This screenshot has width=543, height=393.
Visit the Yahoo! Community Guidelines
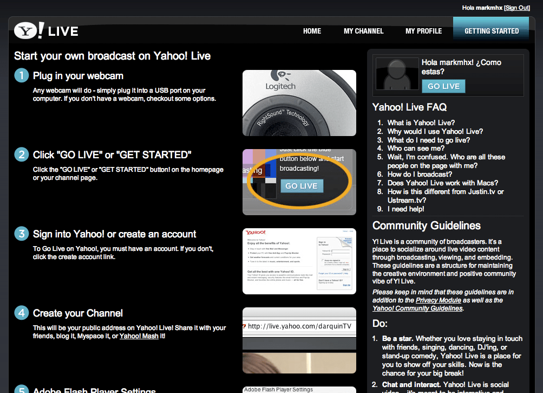pyautogui.click(x=417, y=308)
